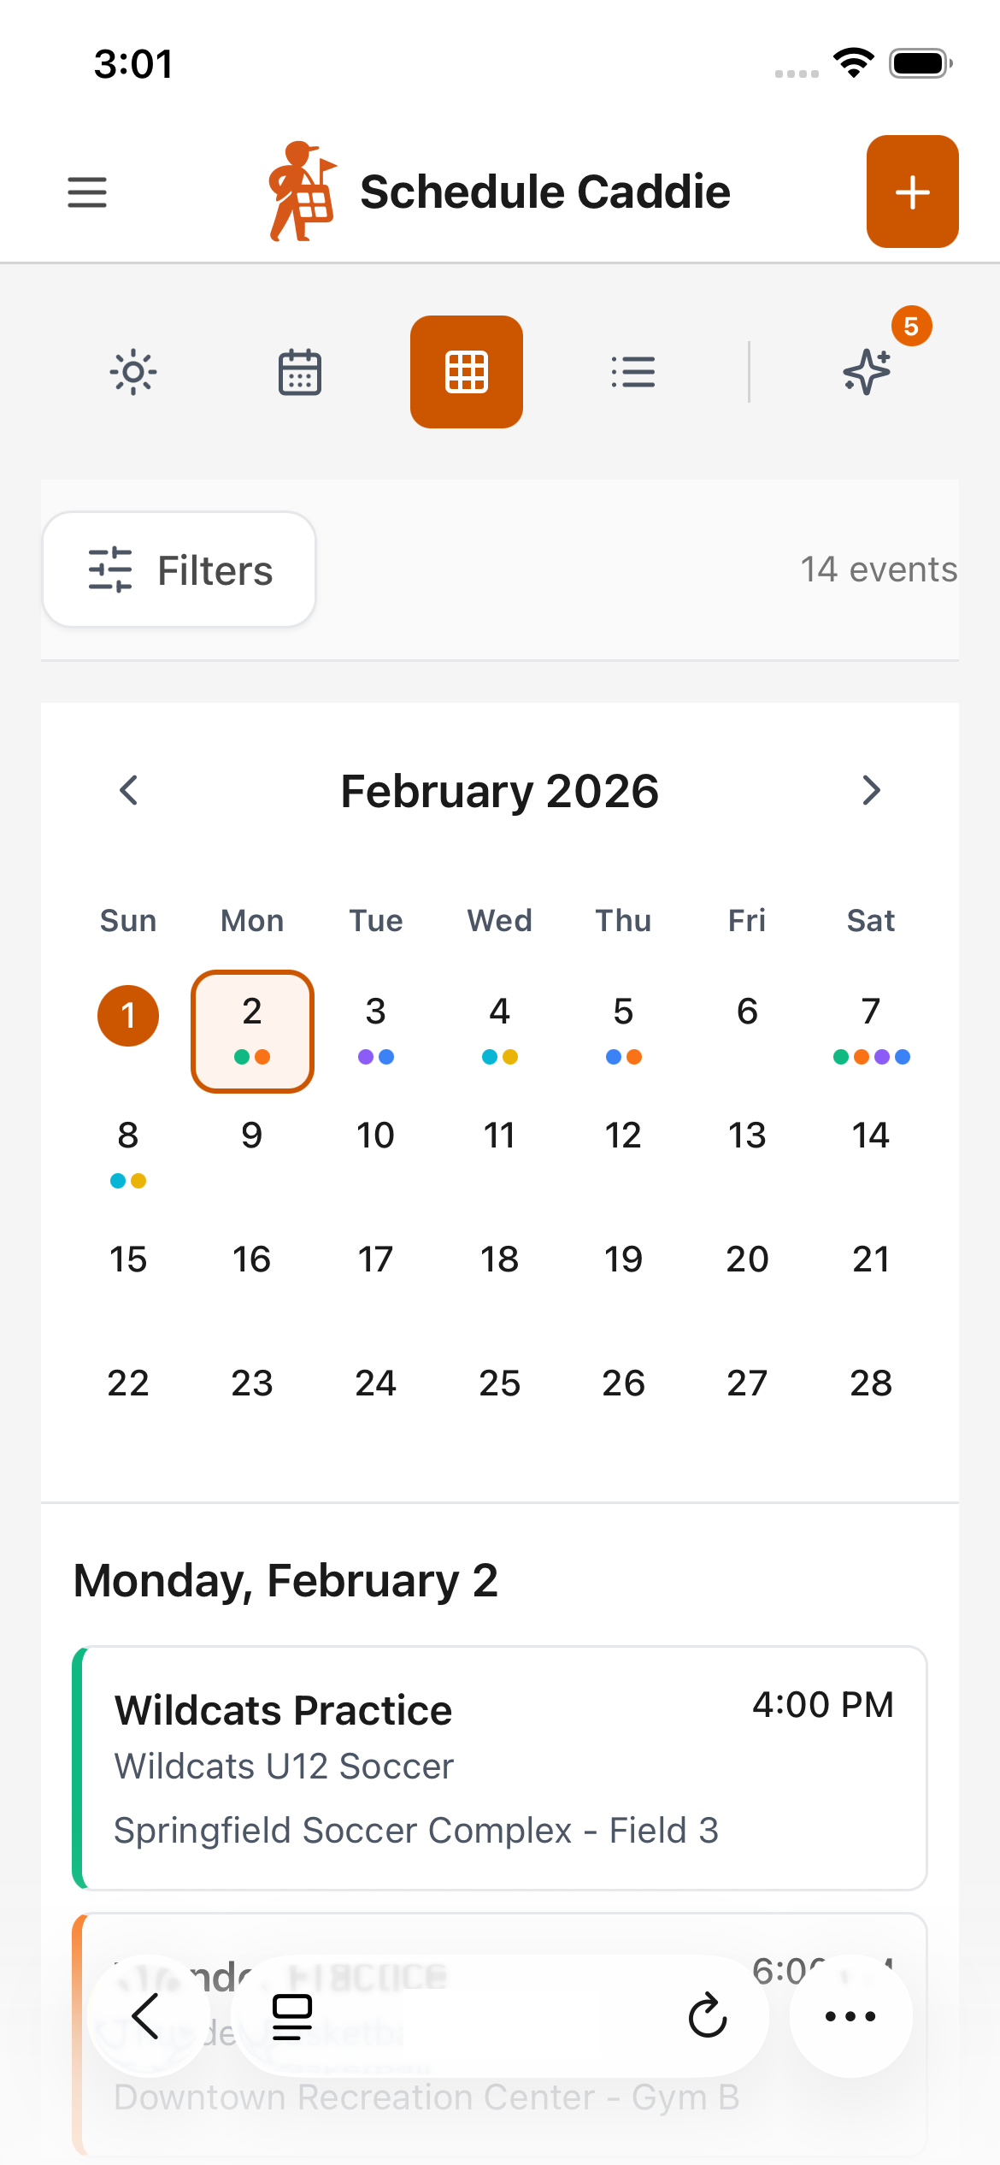Tap the orange plus button to add event
Image resolution: width=1000 pixels, height=2165 pixels.
point(912,192)
